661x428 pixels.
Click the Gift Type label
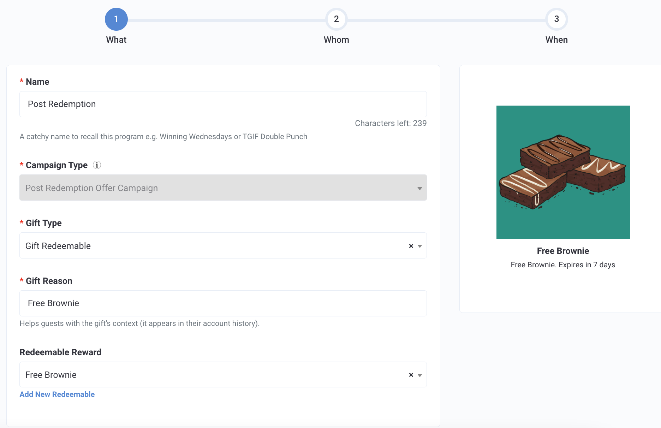point(44,223)
